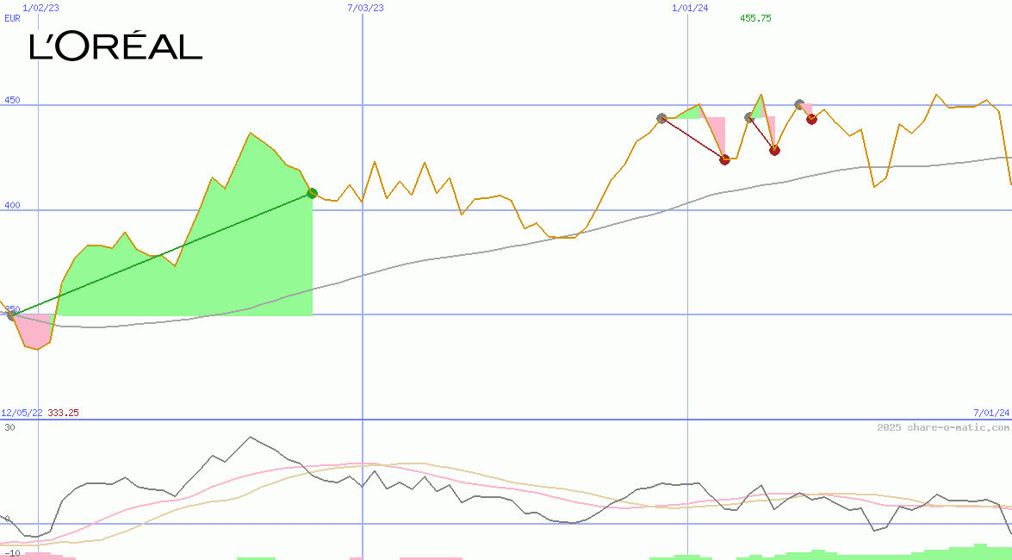Click the last red marker dot near the 450 line
The width and height of the screenshot is (1012, 560).
pos(811,119)
